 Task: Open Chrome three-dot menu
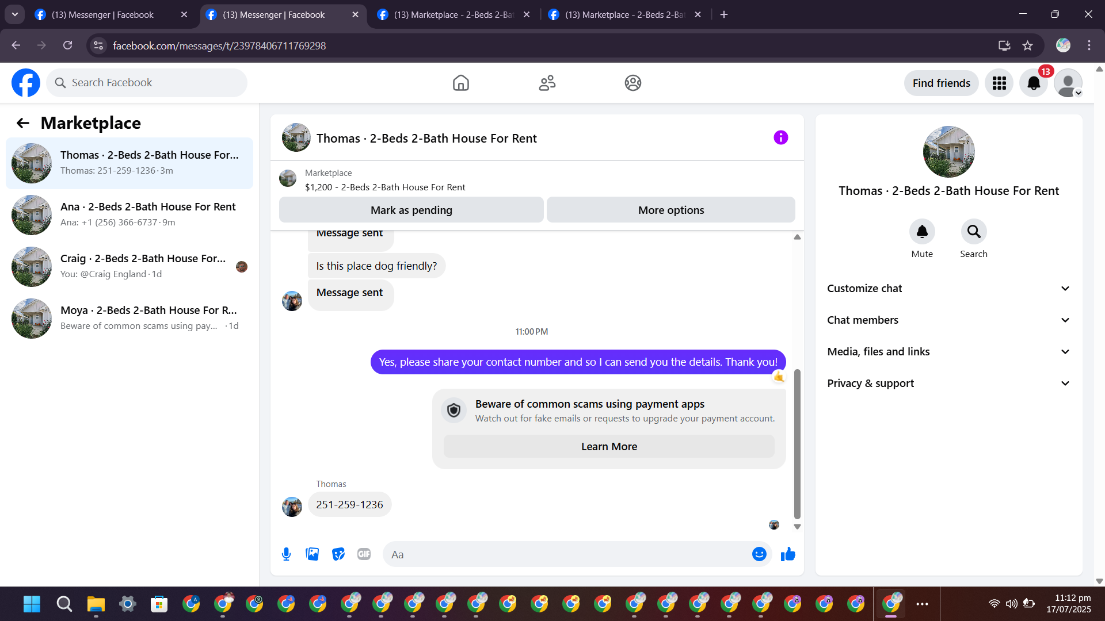1089,45
